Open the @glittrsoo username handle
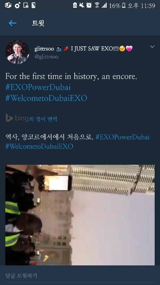The width and height of the screenshot is (160, 285). click(47, 57)
